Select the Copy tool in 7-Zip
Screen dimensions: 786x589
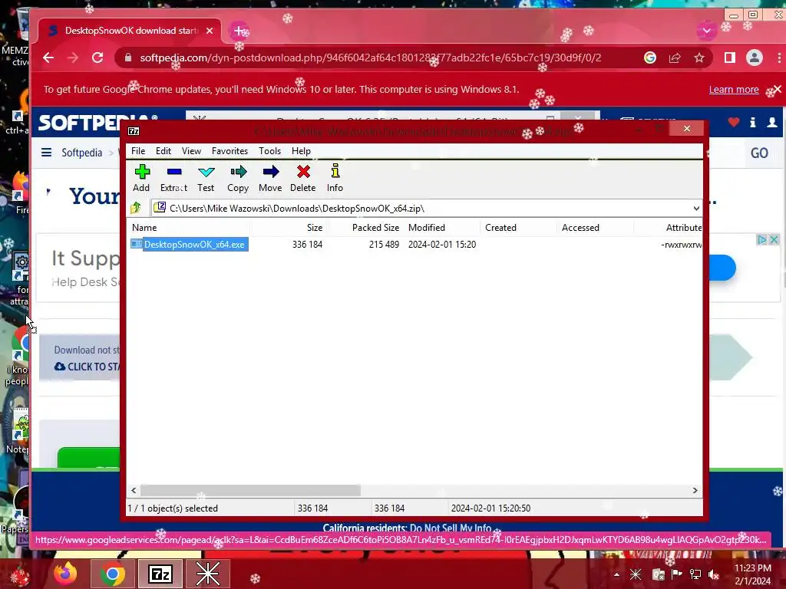coord(238,178)
